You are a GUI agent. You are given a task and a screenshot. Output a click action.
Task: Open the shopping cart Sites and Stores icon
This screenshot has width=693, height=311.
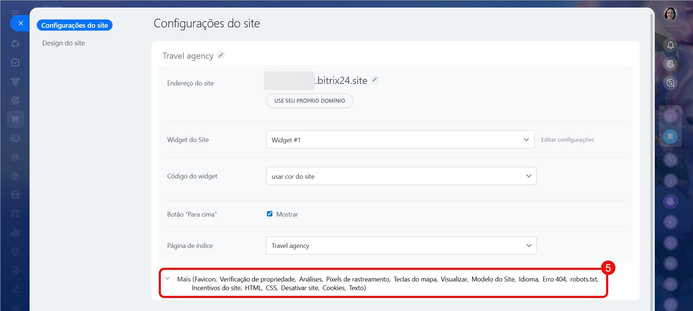(x=15, y=119)
